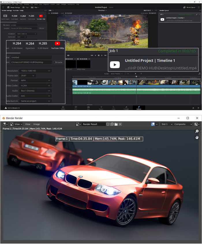Stop viewer playback
This screenshot has width=202, height=245.
click(98, 55)
